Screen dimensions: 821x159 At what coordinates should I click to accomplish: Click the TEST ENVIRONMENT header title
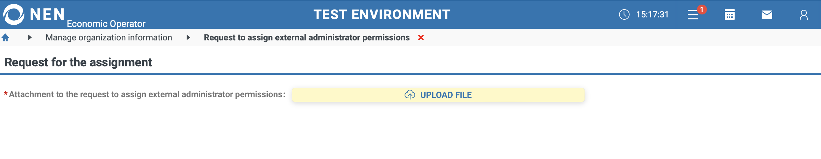tap(382, 14)
